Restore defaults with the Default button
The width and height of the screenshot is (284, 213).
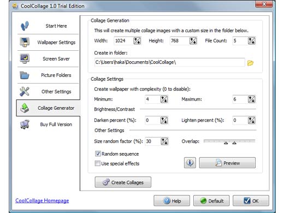211,200
